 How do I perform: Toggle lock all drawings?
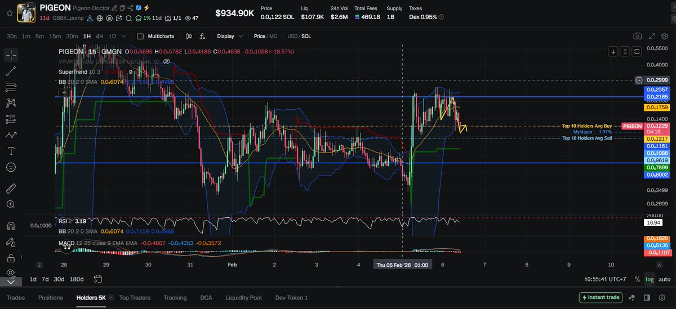click(x=11, y=258)
